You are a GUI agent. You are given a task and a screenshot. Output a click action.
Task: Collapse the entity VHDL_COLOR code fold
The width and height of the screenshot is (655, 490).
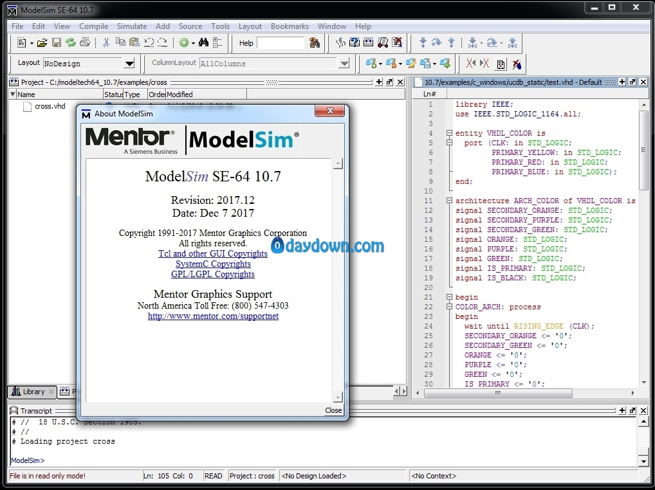(450, 133)
